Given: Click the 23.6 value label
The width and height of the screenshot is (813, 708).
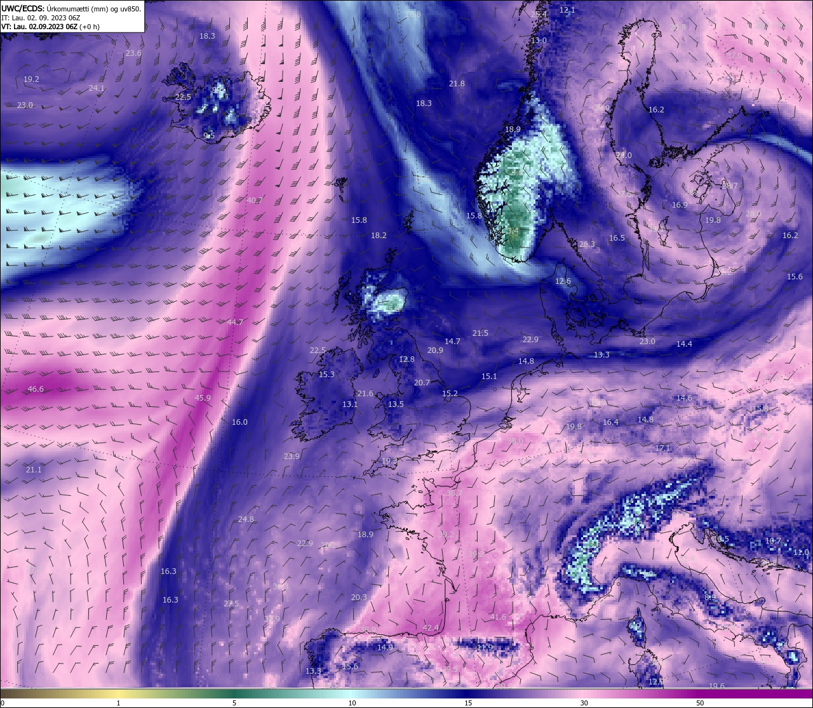Looking at the screenshot, I should (x=133, y=53).
